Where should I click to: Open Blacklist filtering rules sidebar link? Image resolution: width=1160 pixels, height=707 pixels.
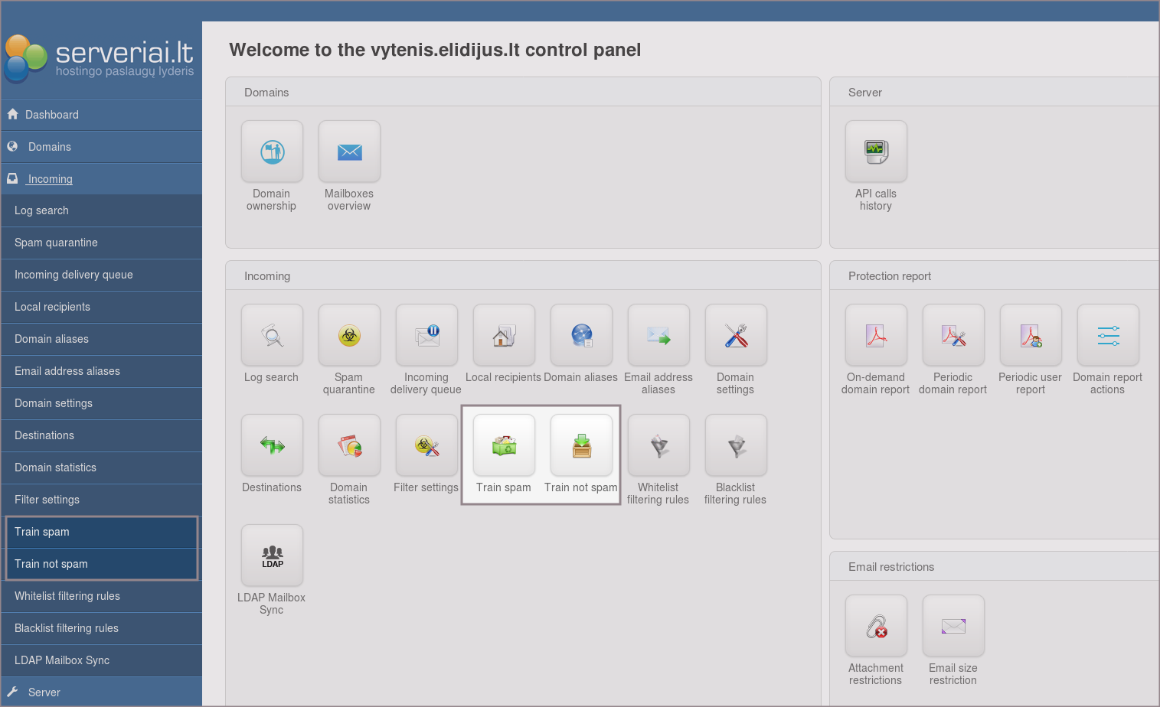[67, 628]
